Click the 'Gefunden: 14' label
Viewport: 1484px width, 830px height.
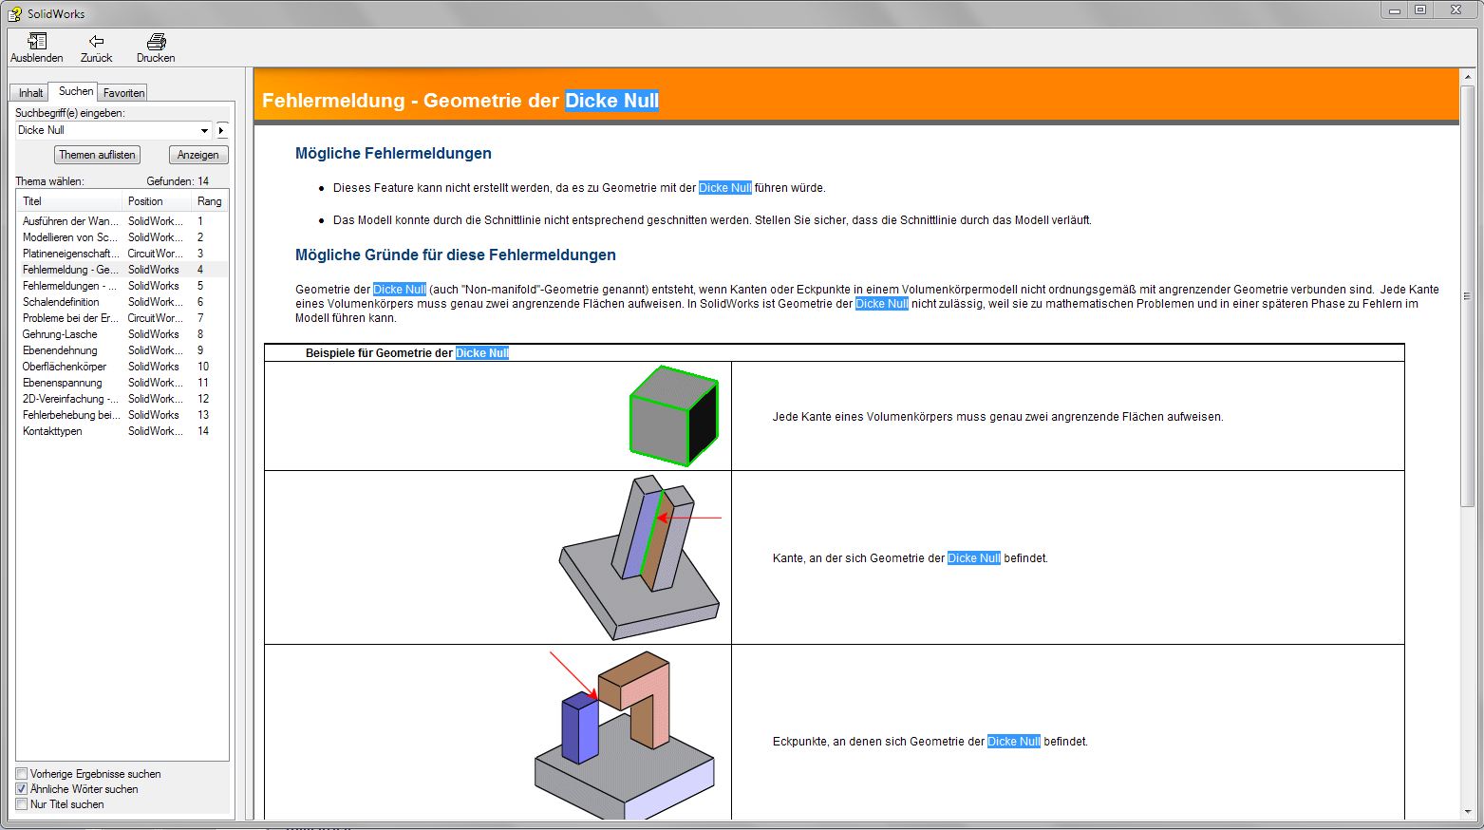coord(178,181)
